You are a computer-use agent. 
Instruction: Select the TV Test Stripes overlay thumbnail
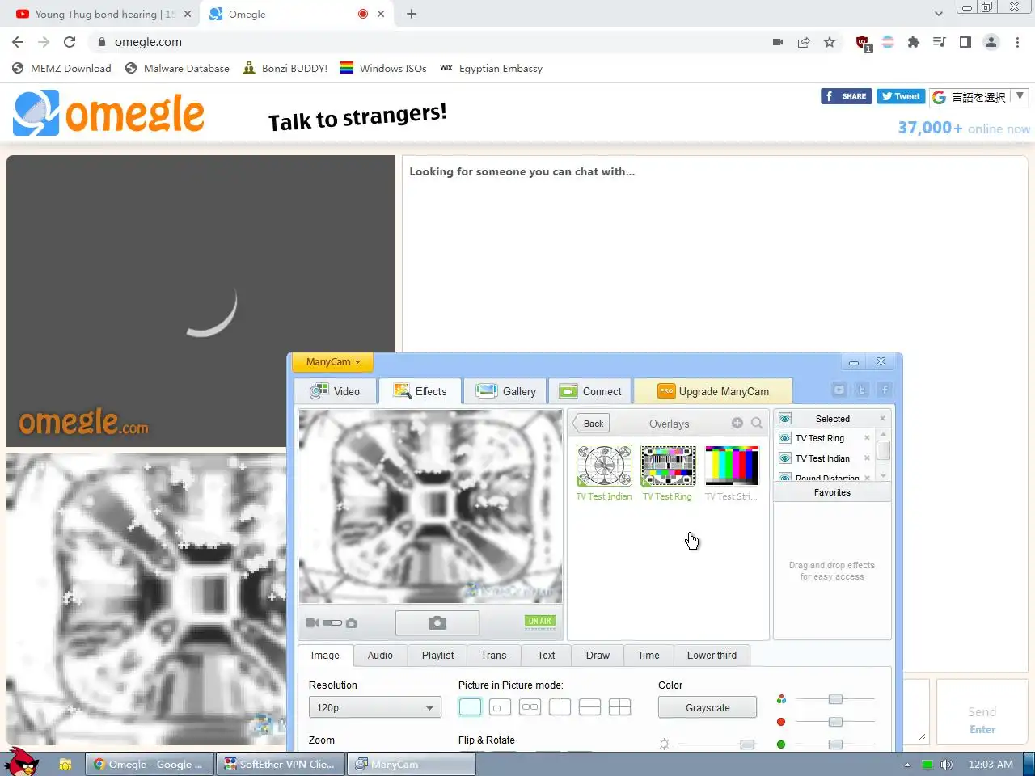(x=732, y=466)
